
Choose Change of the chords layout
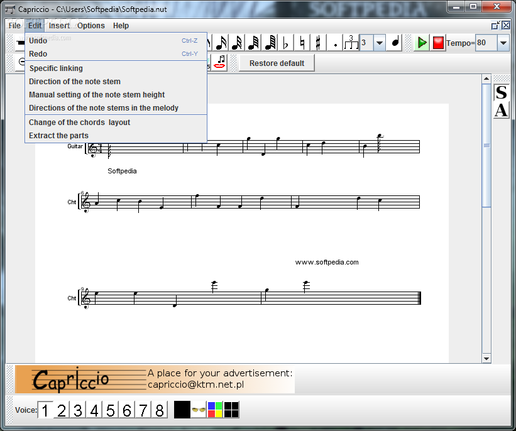(x=116, y=123)
